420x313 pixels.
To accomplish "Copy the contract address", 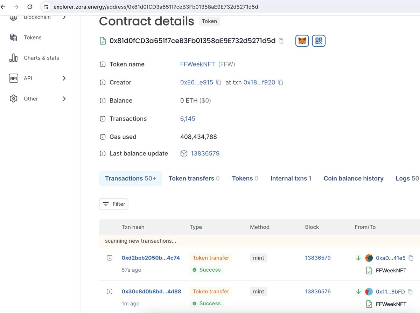I will coord(281,41).
